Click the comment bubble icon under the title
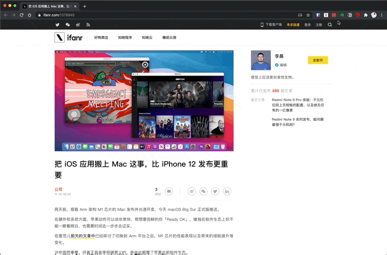 [169, 191]
